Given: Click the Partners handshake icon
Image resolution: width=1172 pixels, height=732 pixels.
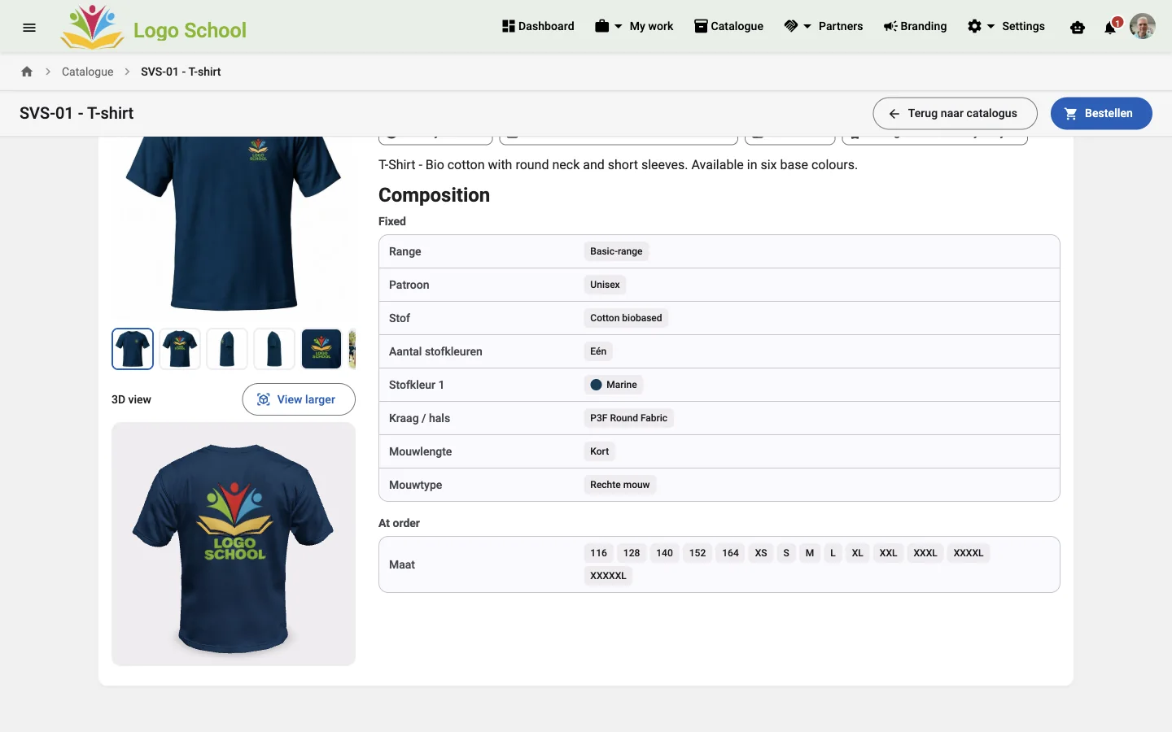Looking at the screenshot, I should 791,26.
